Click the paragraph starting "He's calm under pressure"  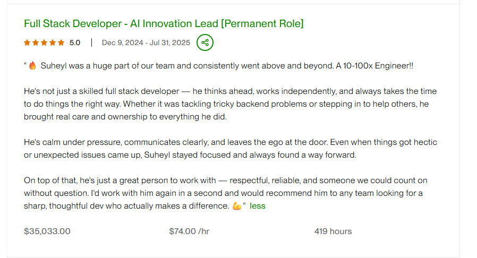click(x=228, y=149)
